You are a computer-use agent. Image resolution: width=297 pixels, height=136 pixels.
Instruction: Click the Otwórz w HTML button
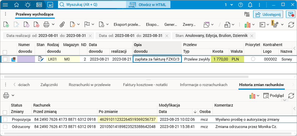[x=148, y=5]
